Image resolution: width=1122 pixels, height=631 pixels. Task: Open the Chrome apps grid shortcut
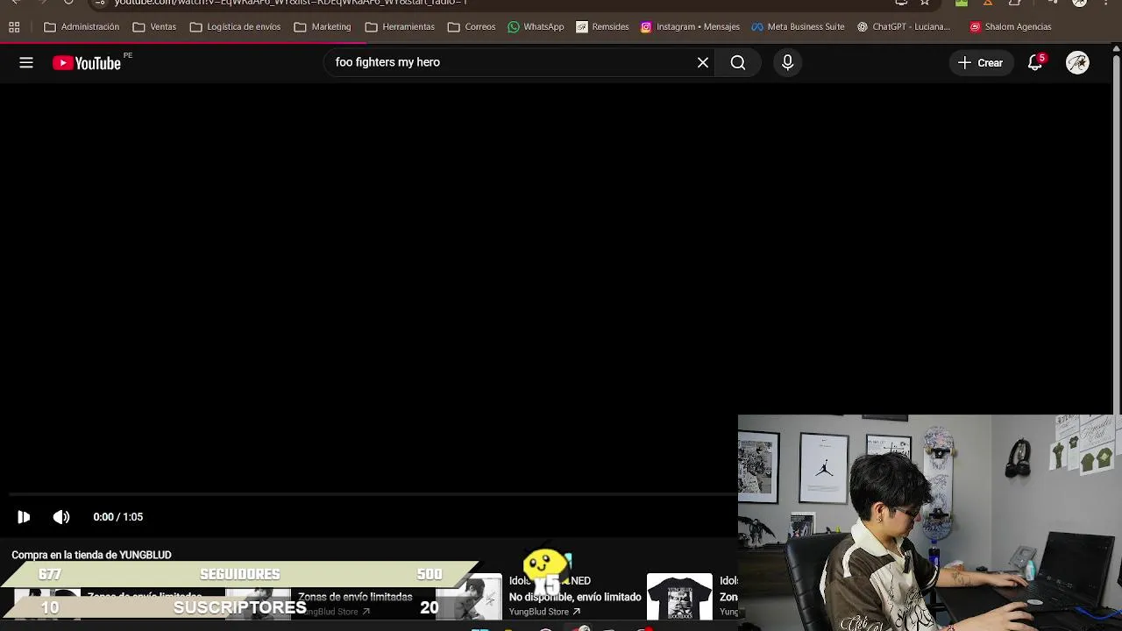pyautogui.click(x=14, y=27)
